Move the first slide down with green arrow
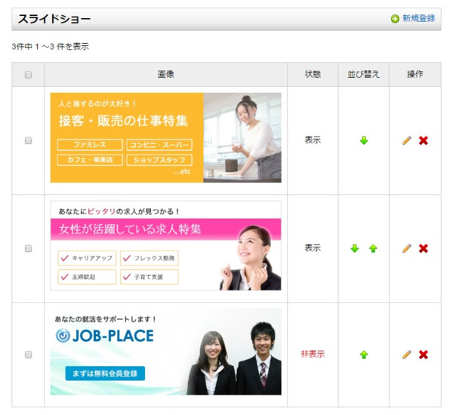 point(364,140)
